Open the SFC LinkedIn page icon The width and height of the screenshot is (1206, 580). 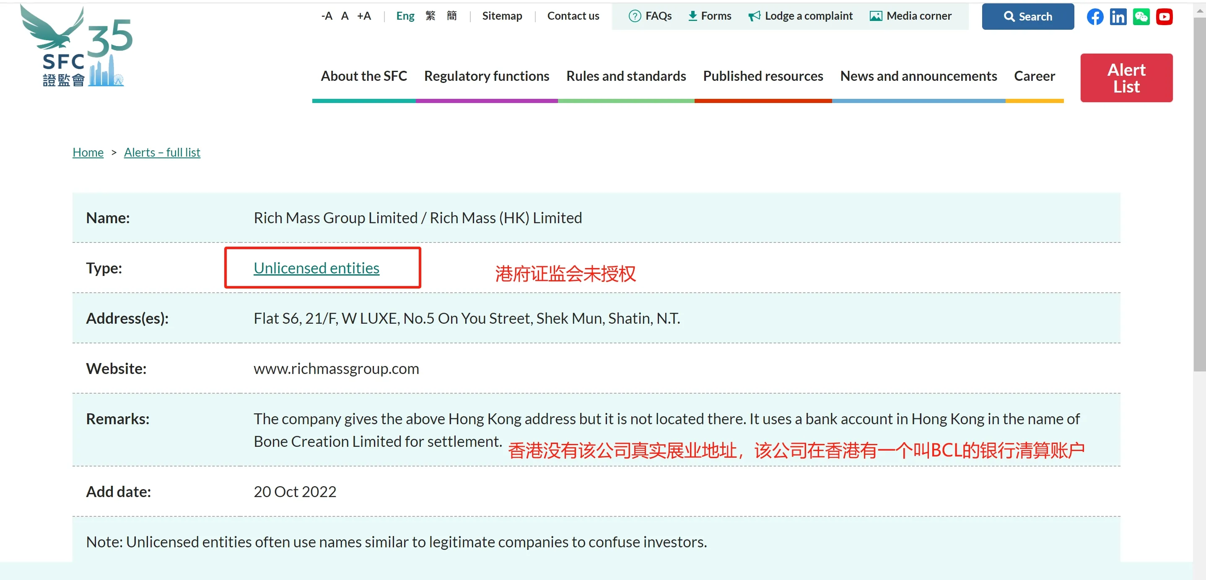[x=1118, y=17]
